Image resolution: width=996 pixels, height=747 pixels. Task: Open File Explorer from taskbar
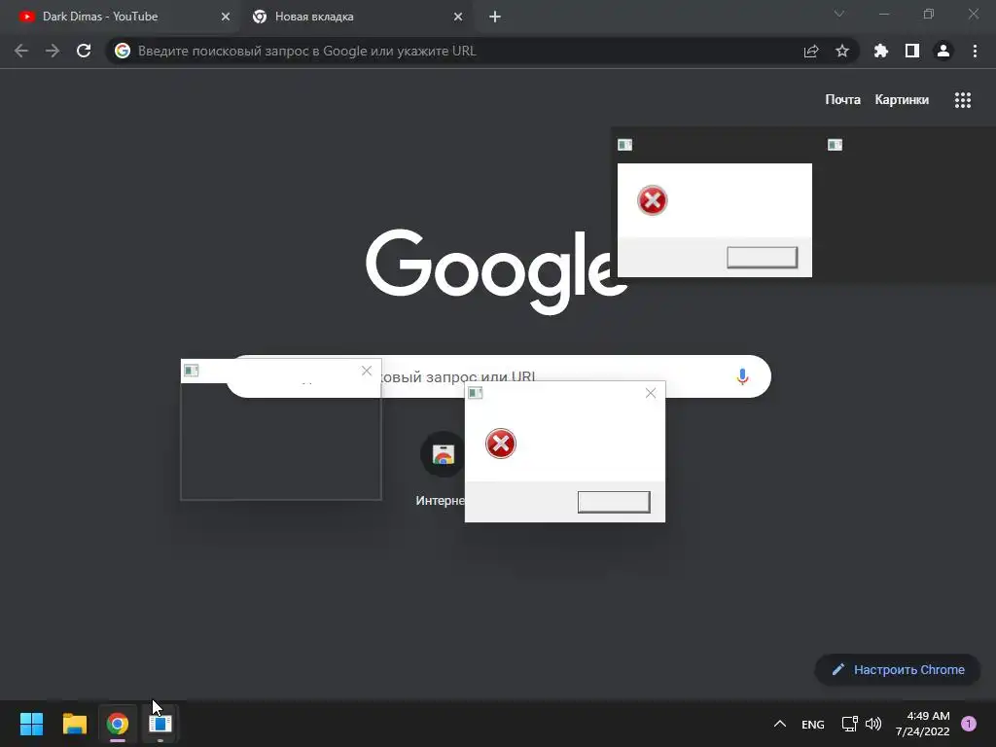point(75,724)
